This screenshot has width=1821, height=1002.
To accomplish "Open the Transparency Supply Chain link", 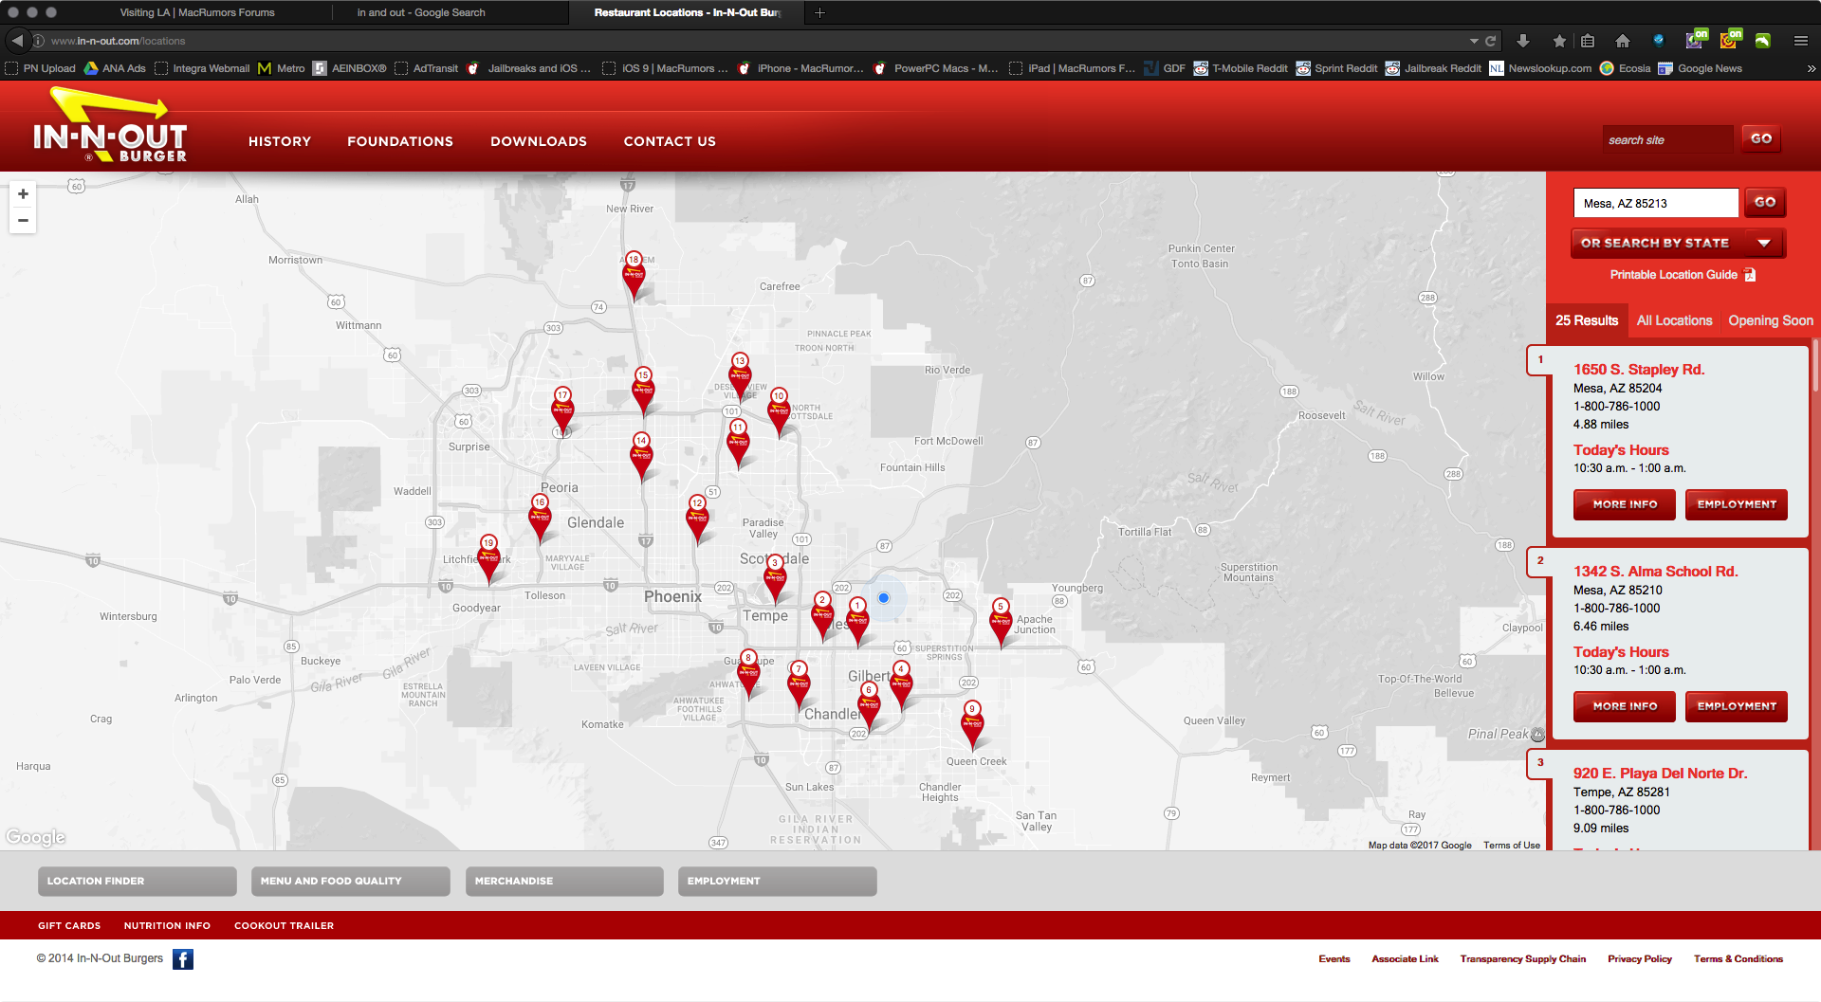I will click(x=1523, y=959).
